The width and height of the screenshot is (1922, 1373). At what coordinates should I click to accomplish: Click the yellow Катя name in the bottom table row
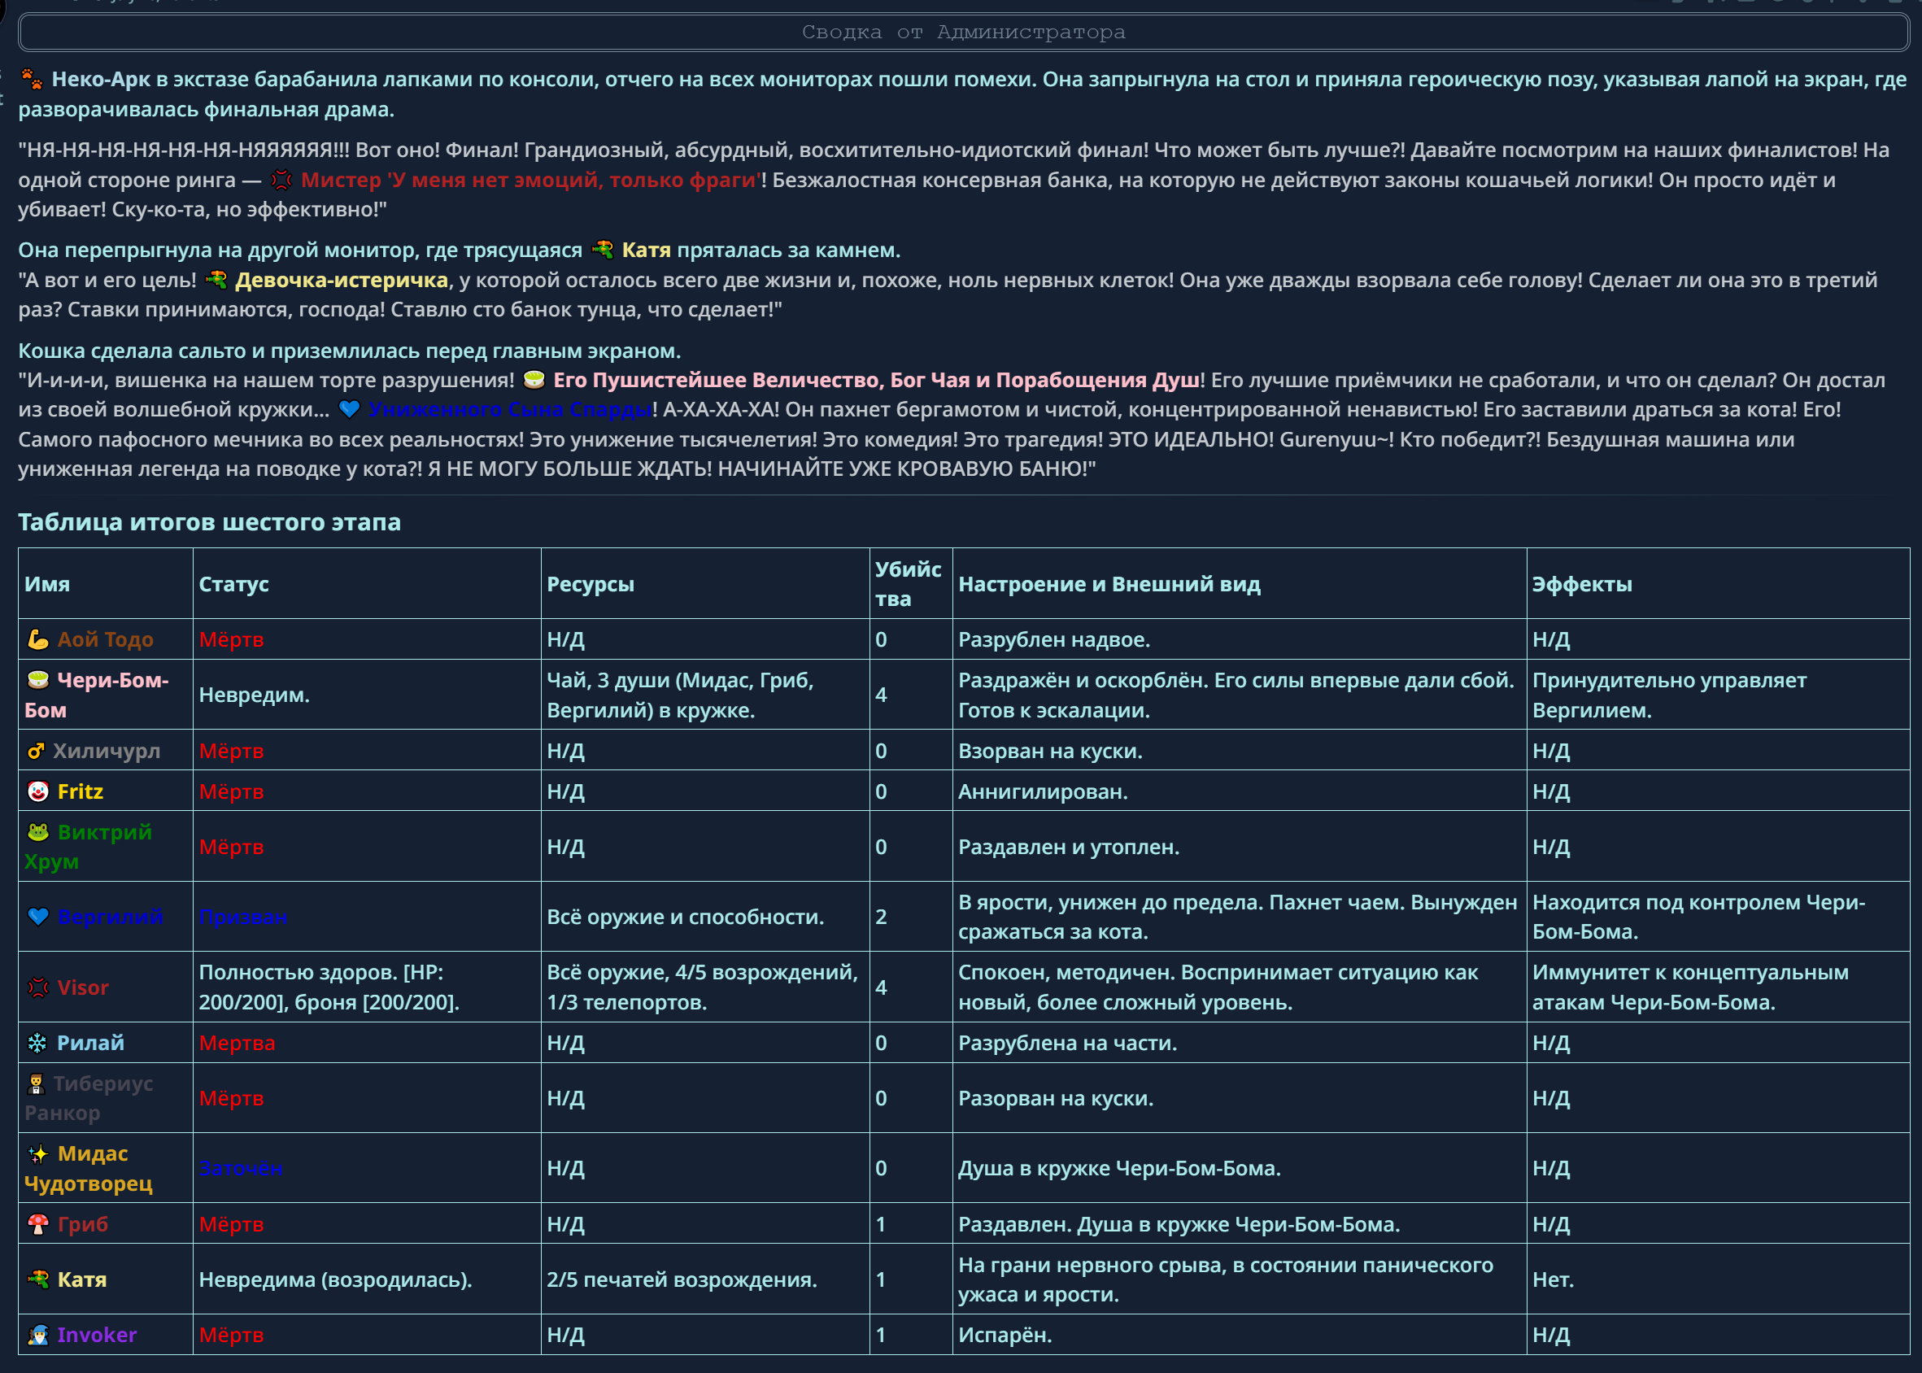coord(82,1279)
